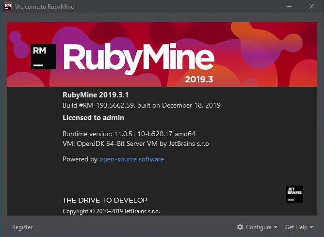Close the Welcome to RubyMine window
324x237 pixels.
pos(312,6)
